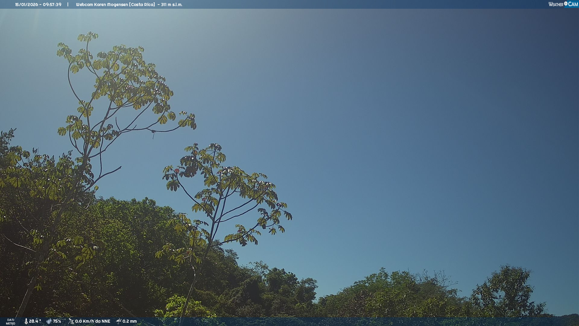The width and height of the screenshot is (579, 326).
Task: Click the WeatherCam camera lens icon
Action: [566, 4]
